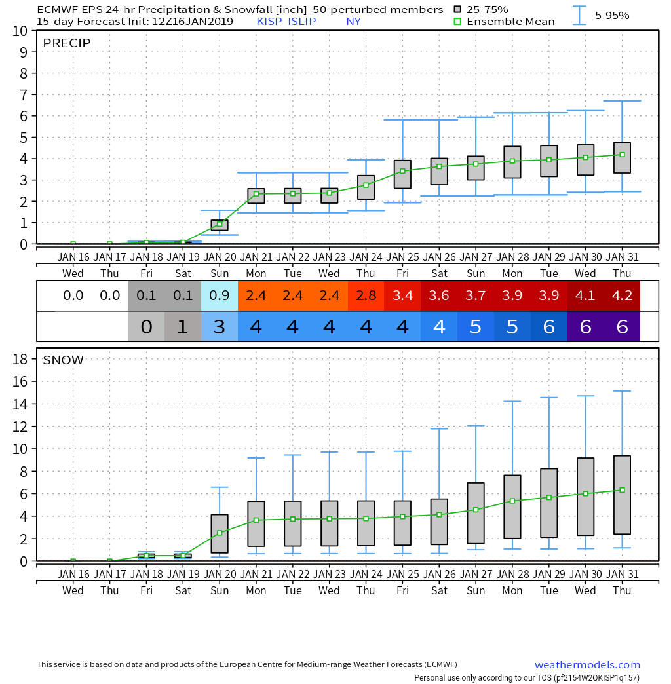Click PRECIP ensemble mean marker at JAN 20

point(220,224)
